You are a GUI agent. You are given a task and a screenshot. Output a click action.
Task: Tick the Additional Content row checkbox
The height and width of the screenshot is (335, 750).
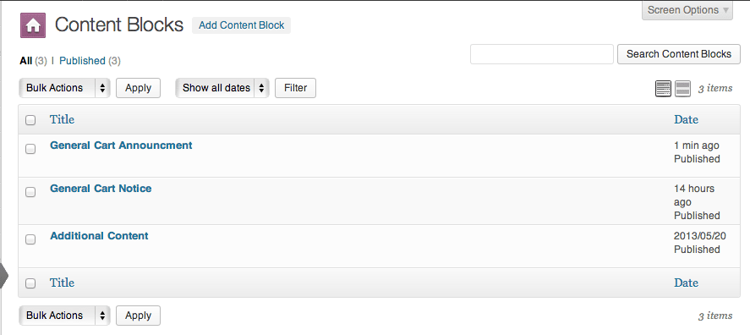tap(30, 239)
